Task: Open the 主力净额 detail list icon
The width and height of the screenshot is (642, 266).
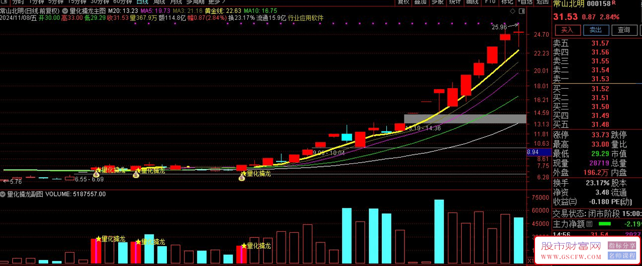Action: coord(590,223)
